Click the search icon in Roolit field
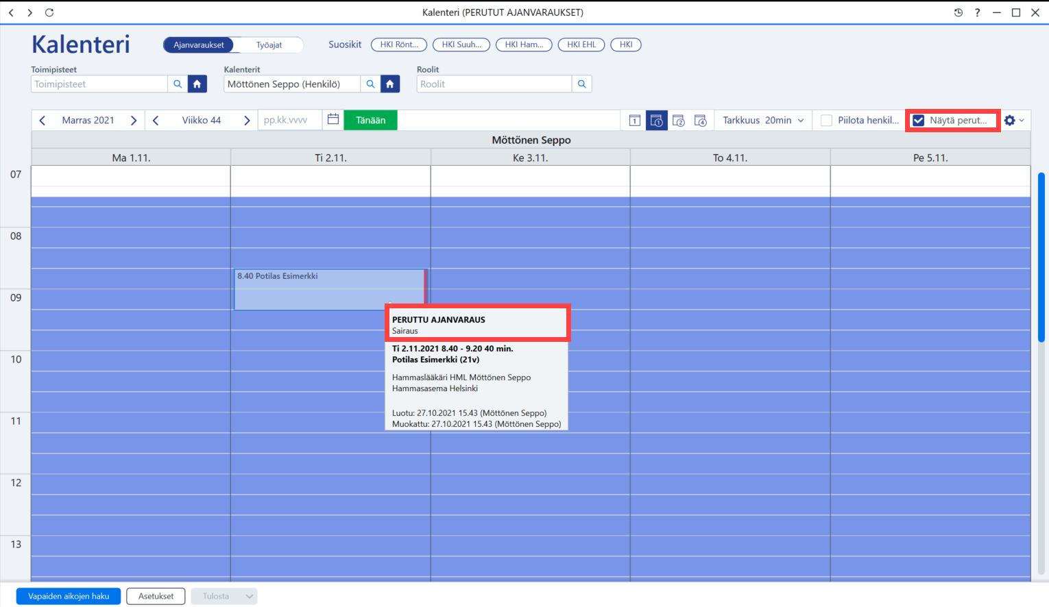 [x=582, y=84]
